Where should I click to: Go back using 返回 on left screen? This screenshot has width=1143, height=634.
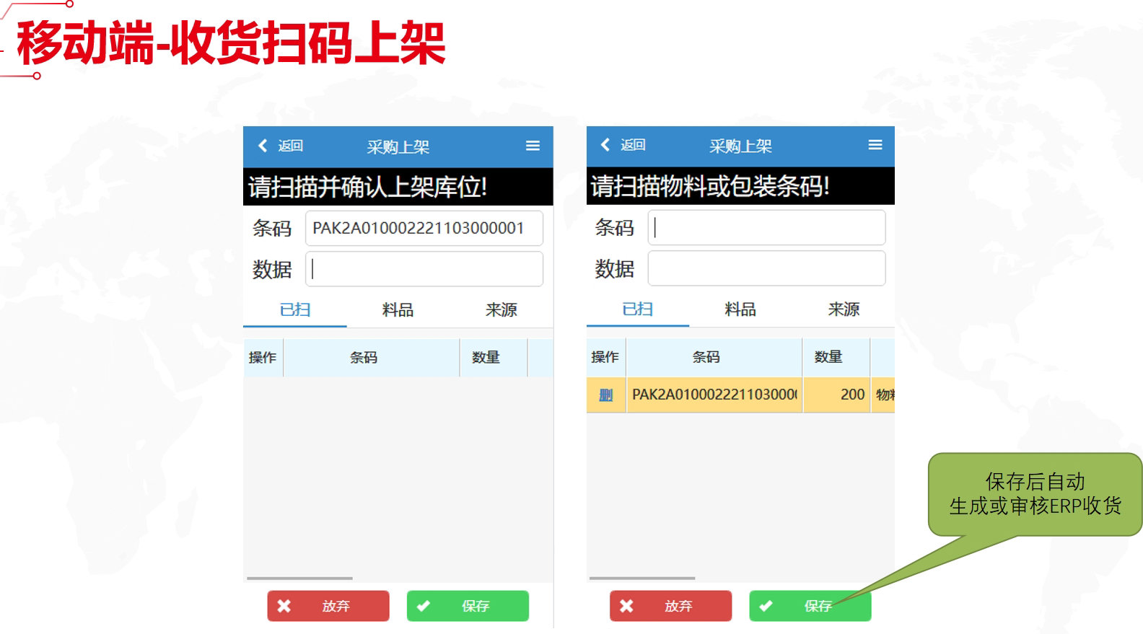[281, 146]
